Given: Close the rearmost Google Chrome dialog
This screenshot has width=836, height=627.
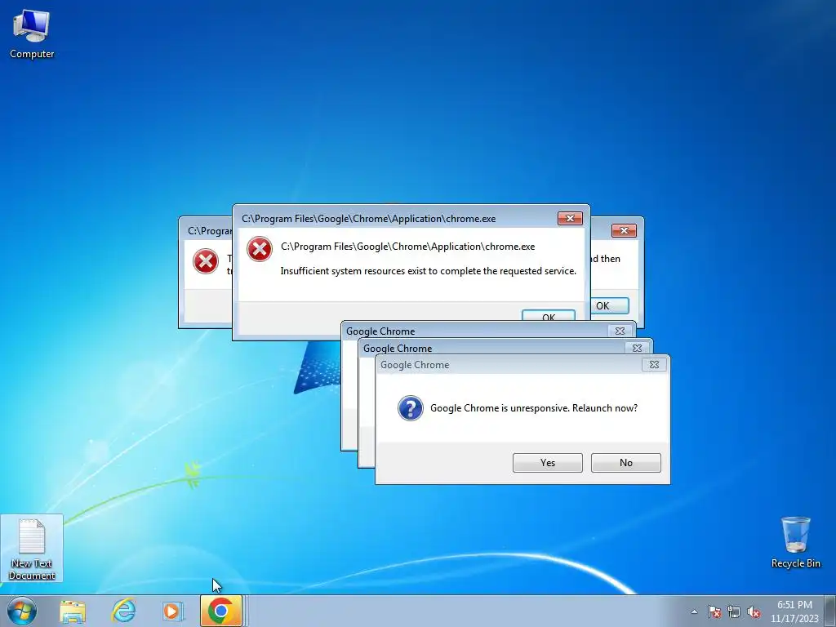Looking at the screenshot, I should [620, 331].
